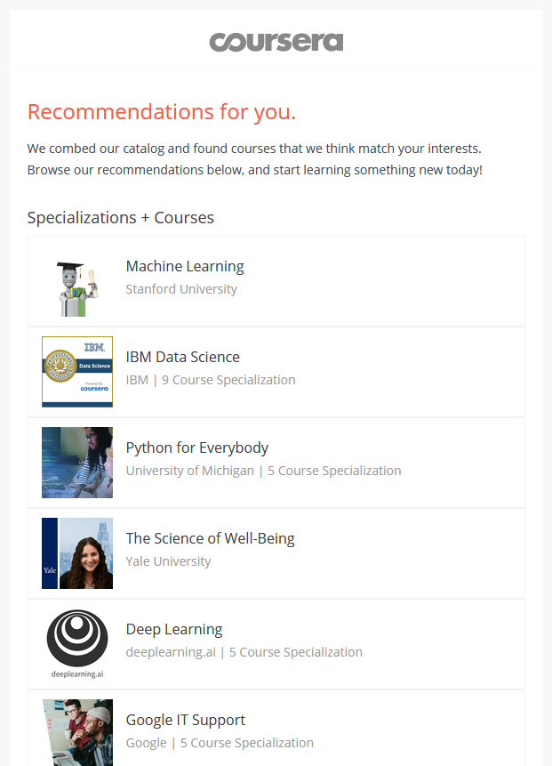Open the Machine Learning robot graduate icon
This screenshot has height=766, width=552.
click(77, 282)
